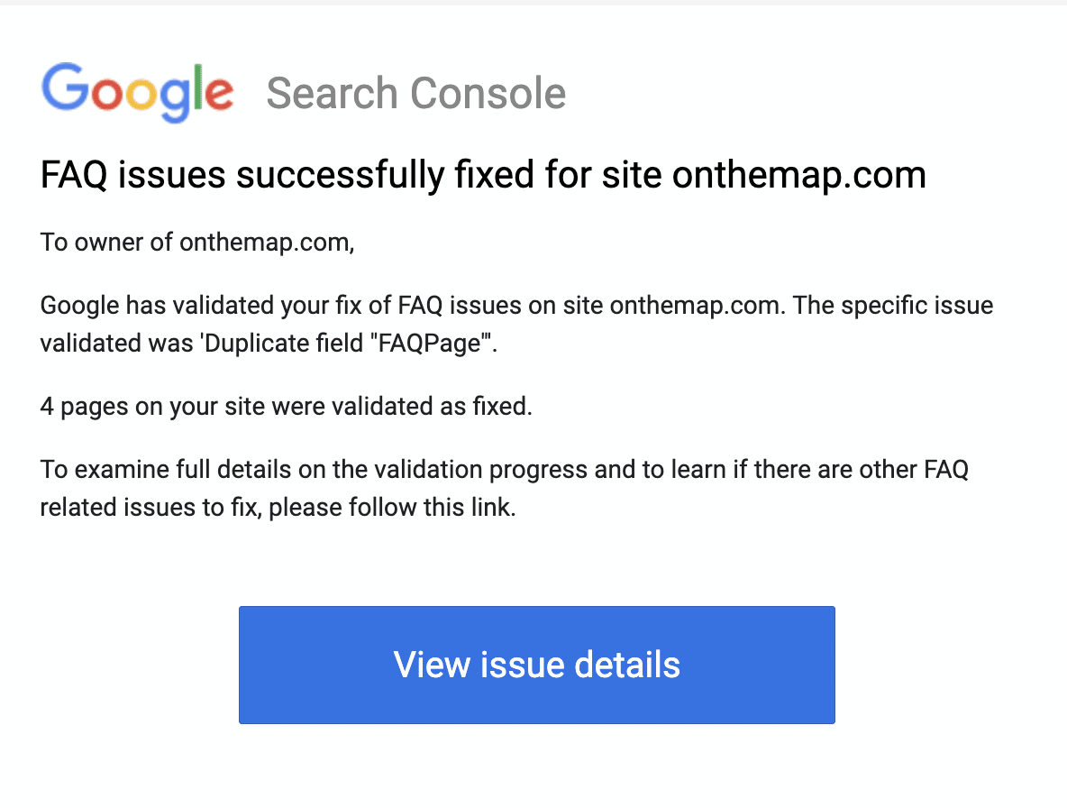Click the green letter l in Google logo
The image size is (1067, 808).
[x=197, y=87]
